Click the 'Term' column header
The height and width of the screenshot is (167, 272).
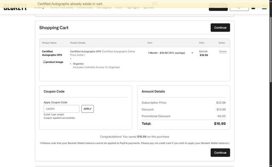[x=150, y=43]
